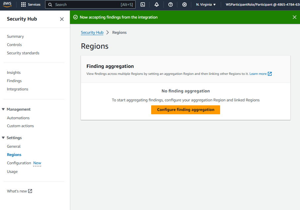Open Findings page
This screenshot has width=300, height=210.
(14, 81)
